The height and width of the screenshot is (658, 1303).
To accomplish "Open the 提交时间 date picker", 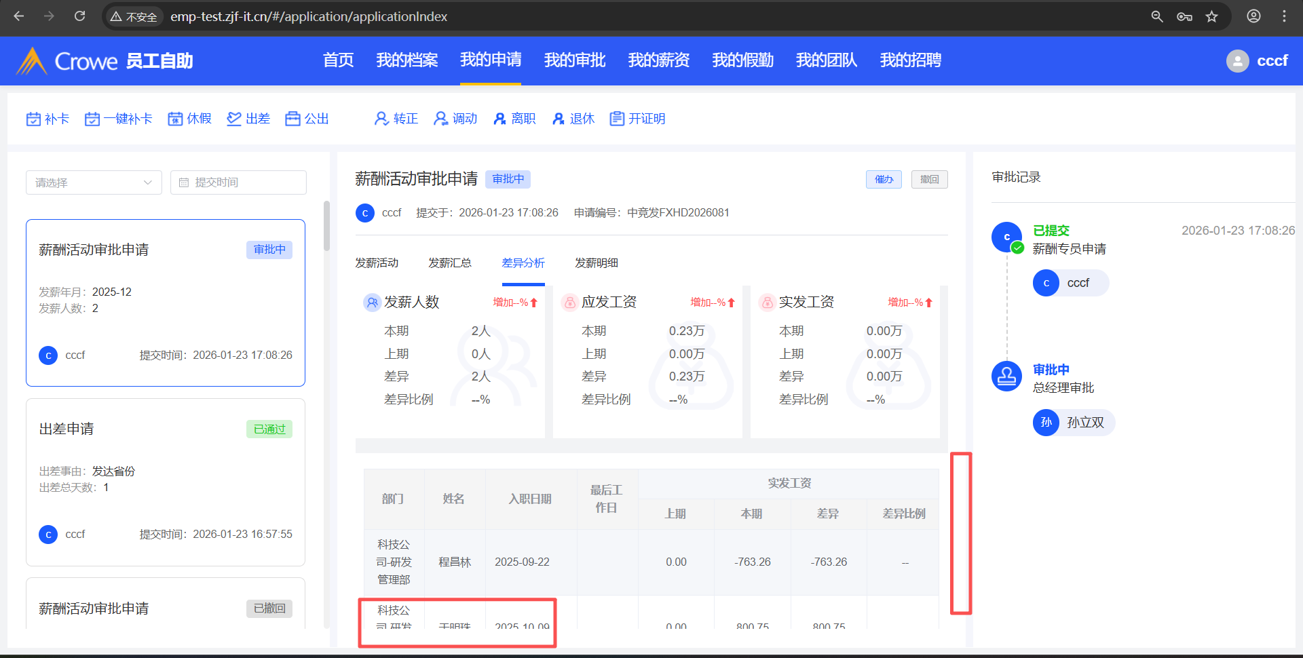I will tap(238, 182).
